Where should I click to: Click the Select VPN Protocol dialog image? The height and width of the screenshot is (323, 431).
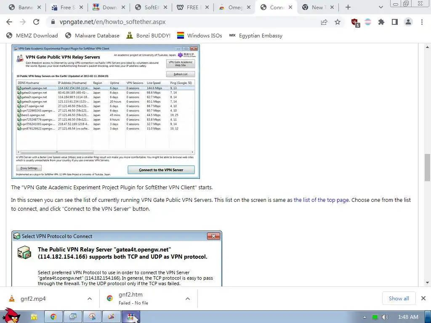click(117, 259)
